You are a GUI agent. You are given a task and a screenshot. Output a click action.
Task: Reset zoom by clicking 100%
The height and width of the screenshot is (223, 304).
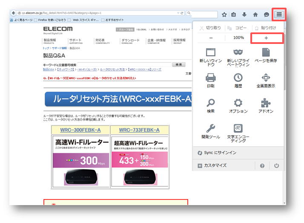[x=238, y=38]
